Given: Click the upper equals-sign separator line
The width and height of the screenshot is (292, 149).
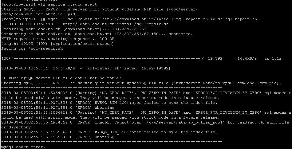Looking at the screenshot, I should pos(112,88).
